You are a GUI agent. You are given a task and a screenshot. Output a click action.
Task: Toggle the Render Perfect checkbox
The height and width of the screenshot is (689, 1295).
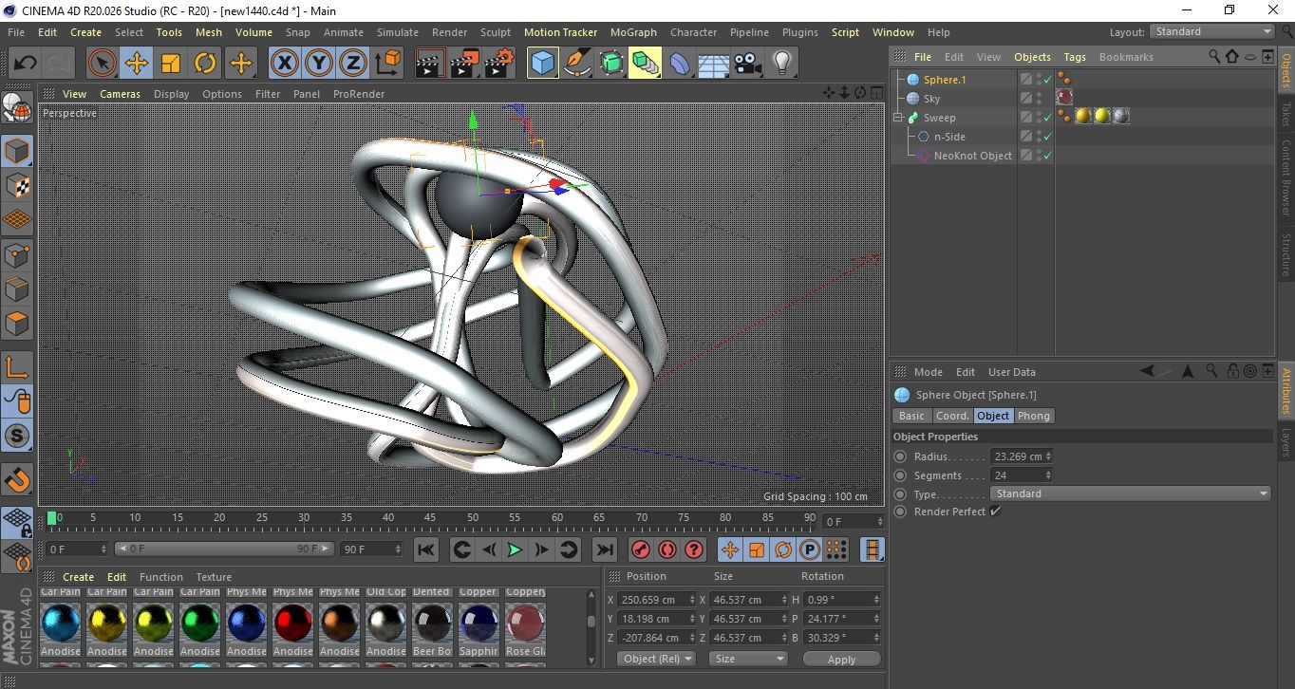(995, 512)
